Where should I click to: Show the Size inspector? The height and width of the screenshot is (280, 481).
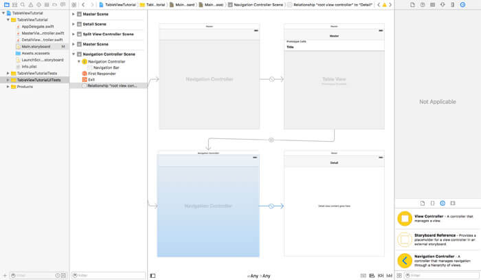[x=452, y=5]
